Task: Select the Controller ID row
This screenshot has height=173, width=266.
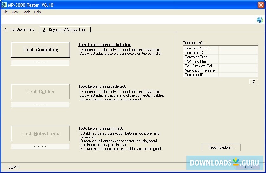Action: [221, 53]
